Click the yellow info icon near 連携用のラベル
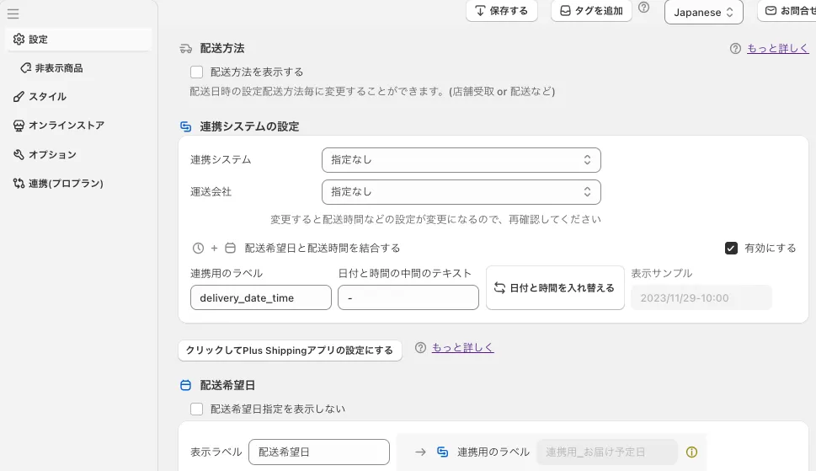This screenshot has width=816, height=471. pyautogui.click(x=692, y=452)
